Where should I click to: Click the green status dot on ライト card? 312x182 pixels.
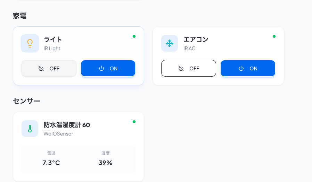tap(134, 36)
